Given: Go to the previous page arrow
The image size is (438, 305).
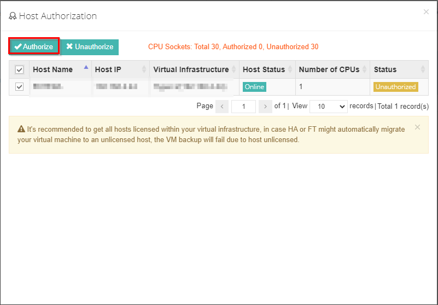Looking at the screenshot, I should pyautogui.click(x=222, y=107).
